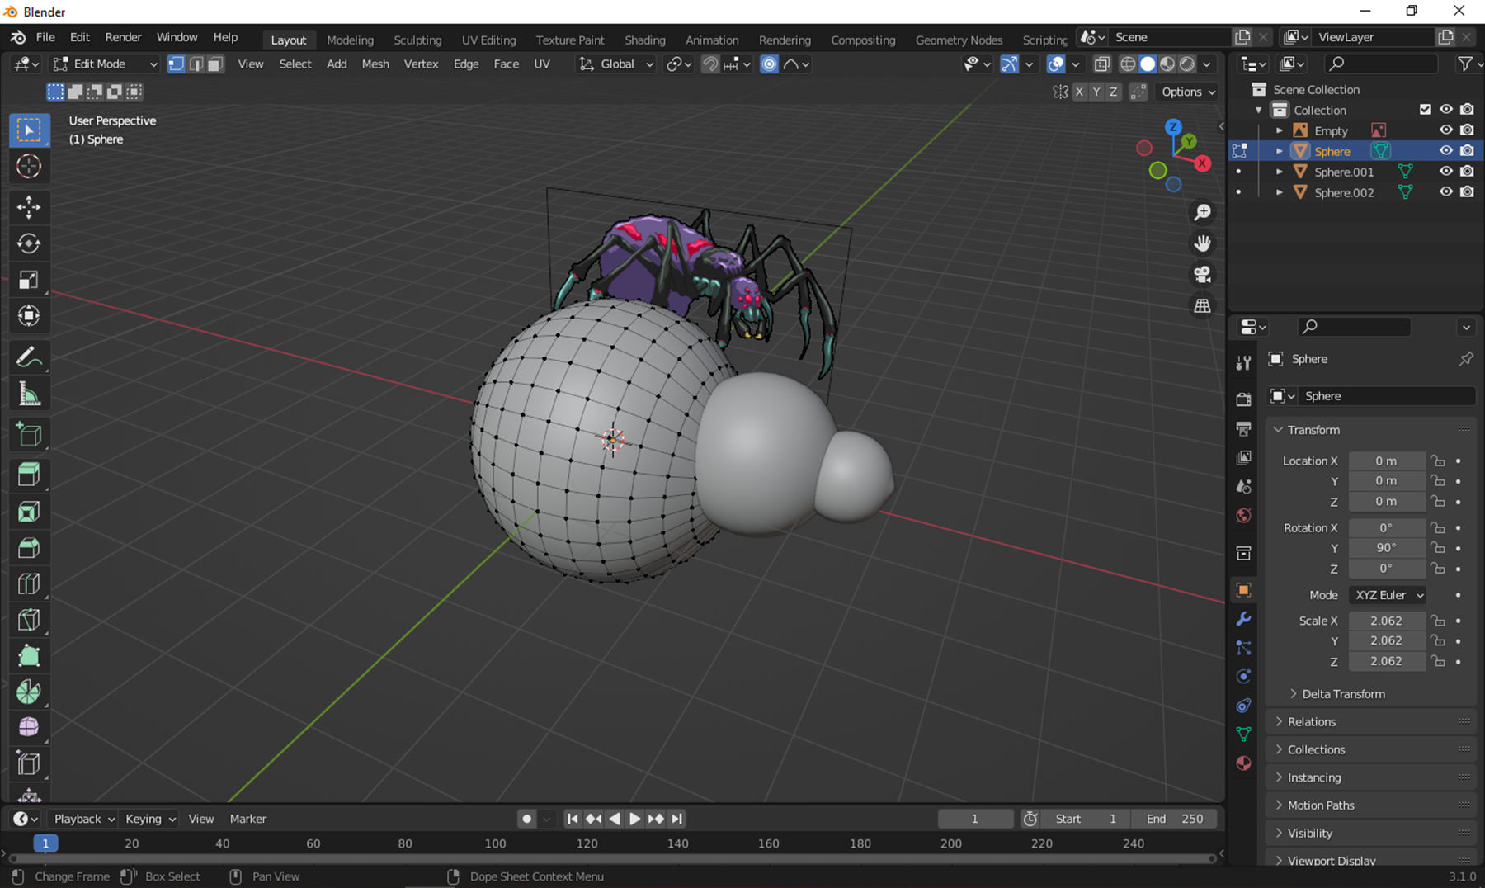Open the Modifier properties wrench tab
This screenshot has width=1485, height=888.
coord(1243,619)
